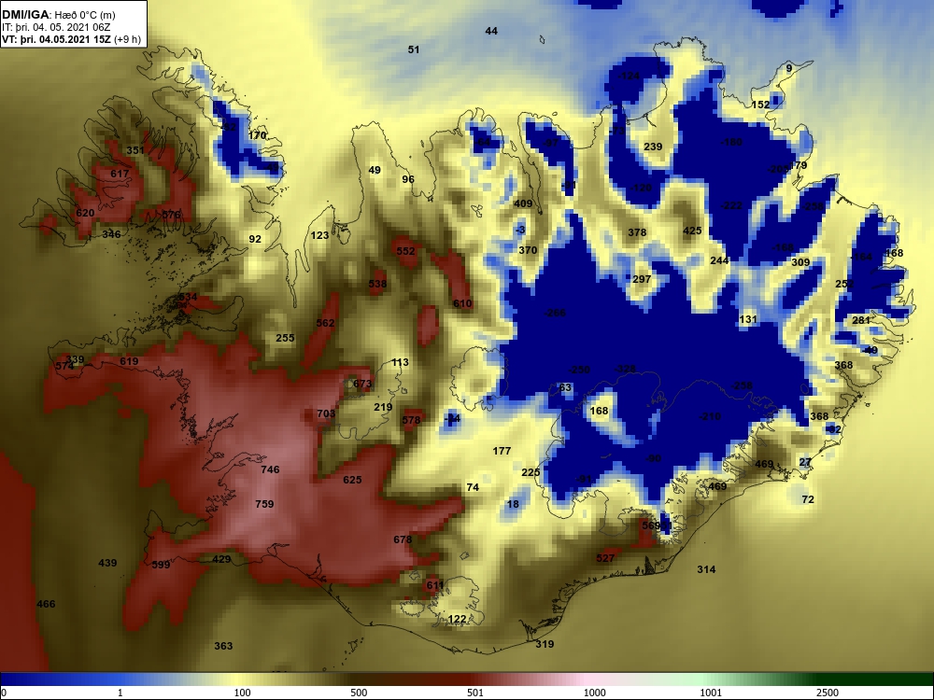This screenshot has width=934, height=700.
Task: Click the '425' data label
Action: tap(692, 231)
